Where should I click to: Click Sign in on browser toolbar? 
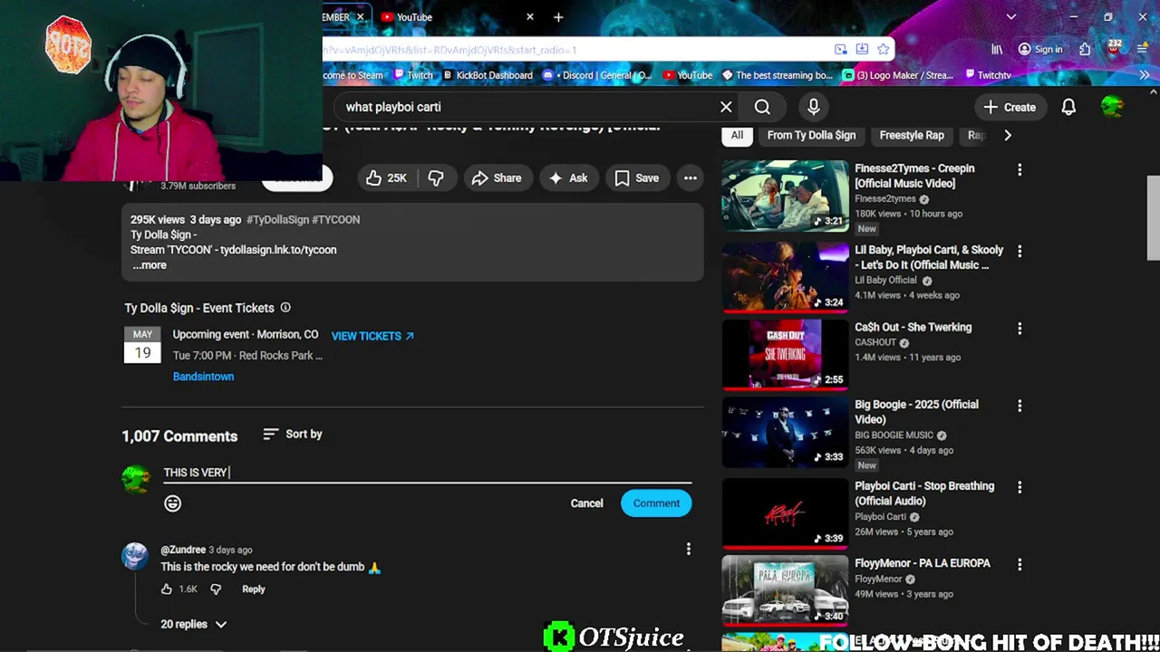tap(1040, 49)
